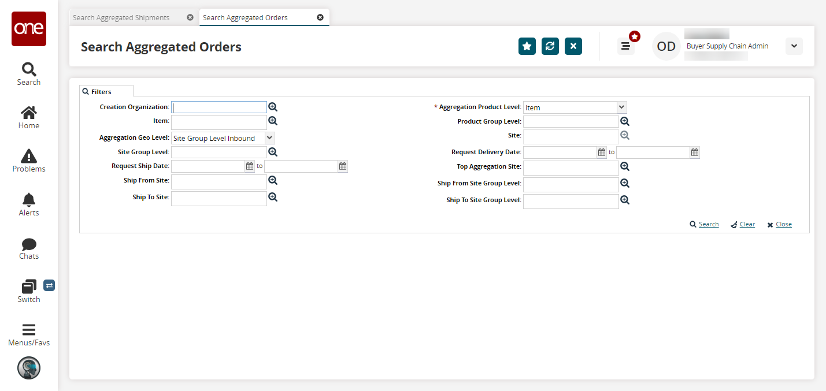This screenshot has width=826, height=391.
Task: Switch to Search Aggregated Shipments tab
Action: [x=121, y=18]
